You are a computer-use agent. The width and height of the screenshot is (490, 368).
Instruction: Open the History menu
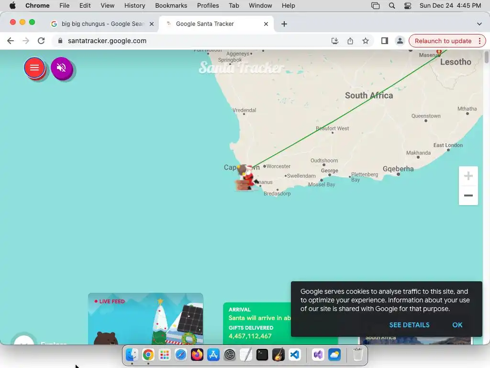pyautogui.click(x=134, y=6)
